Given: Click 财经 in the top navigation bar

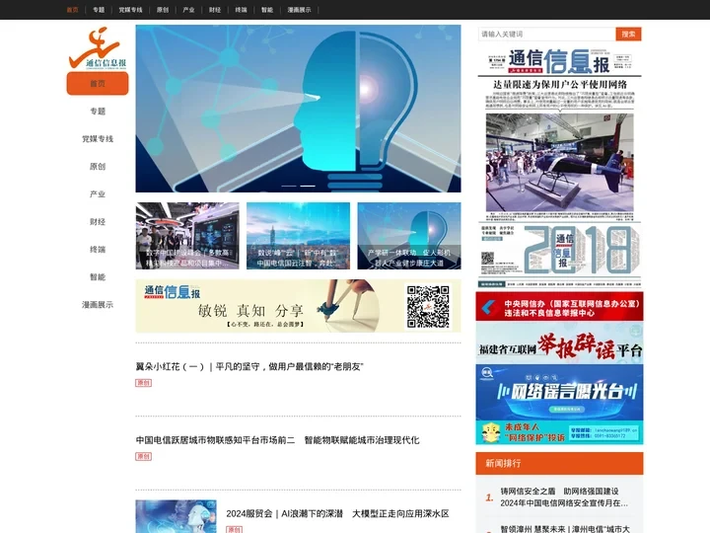Looking at the screenshot, I should click(x=215, y=10).
